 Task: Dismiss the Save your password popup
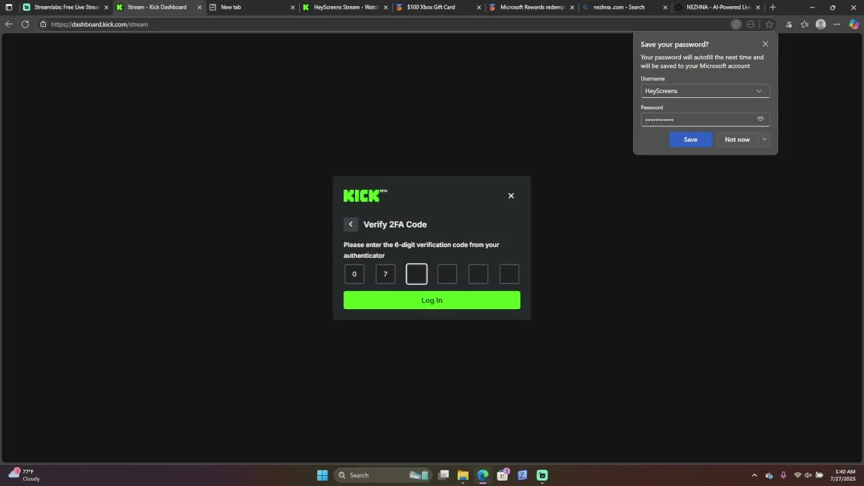click(765, 44)
